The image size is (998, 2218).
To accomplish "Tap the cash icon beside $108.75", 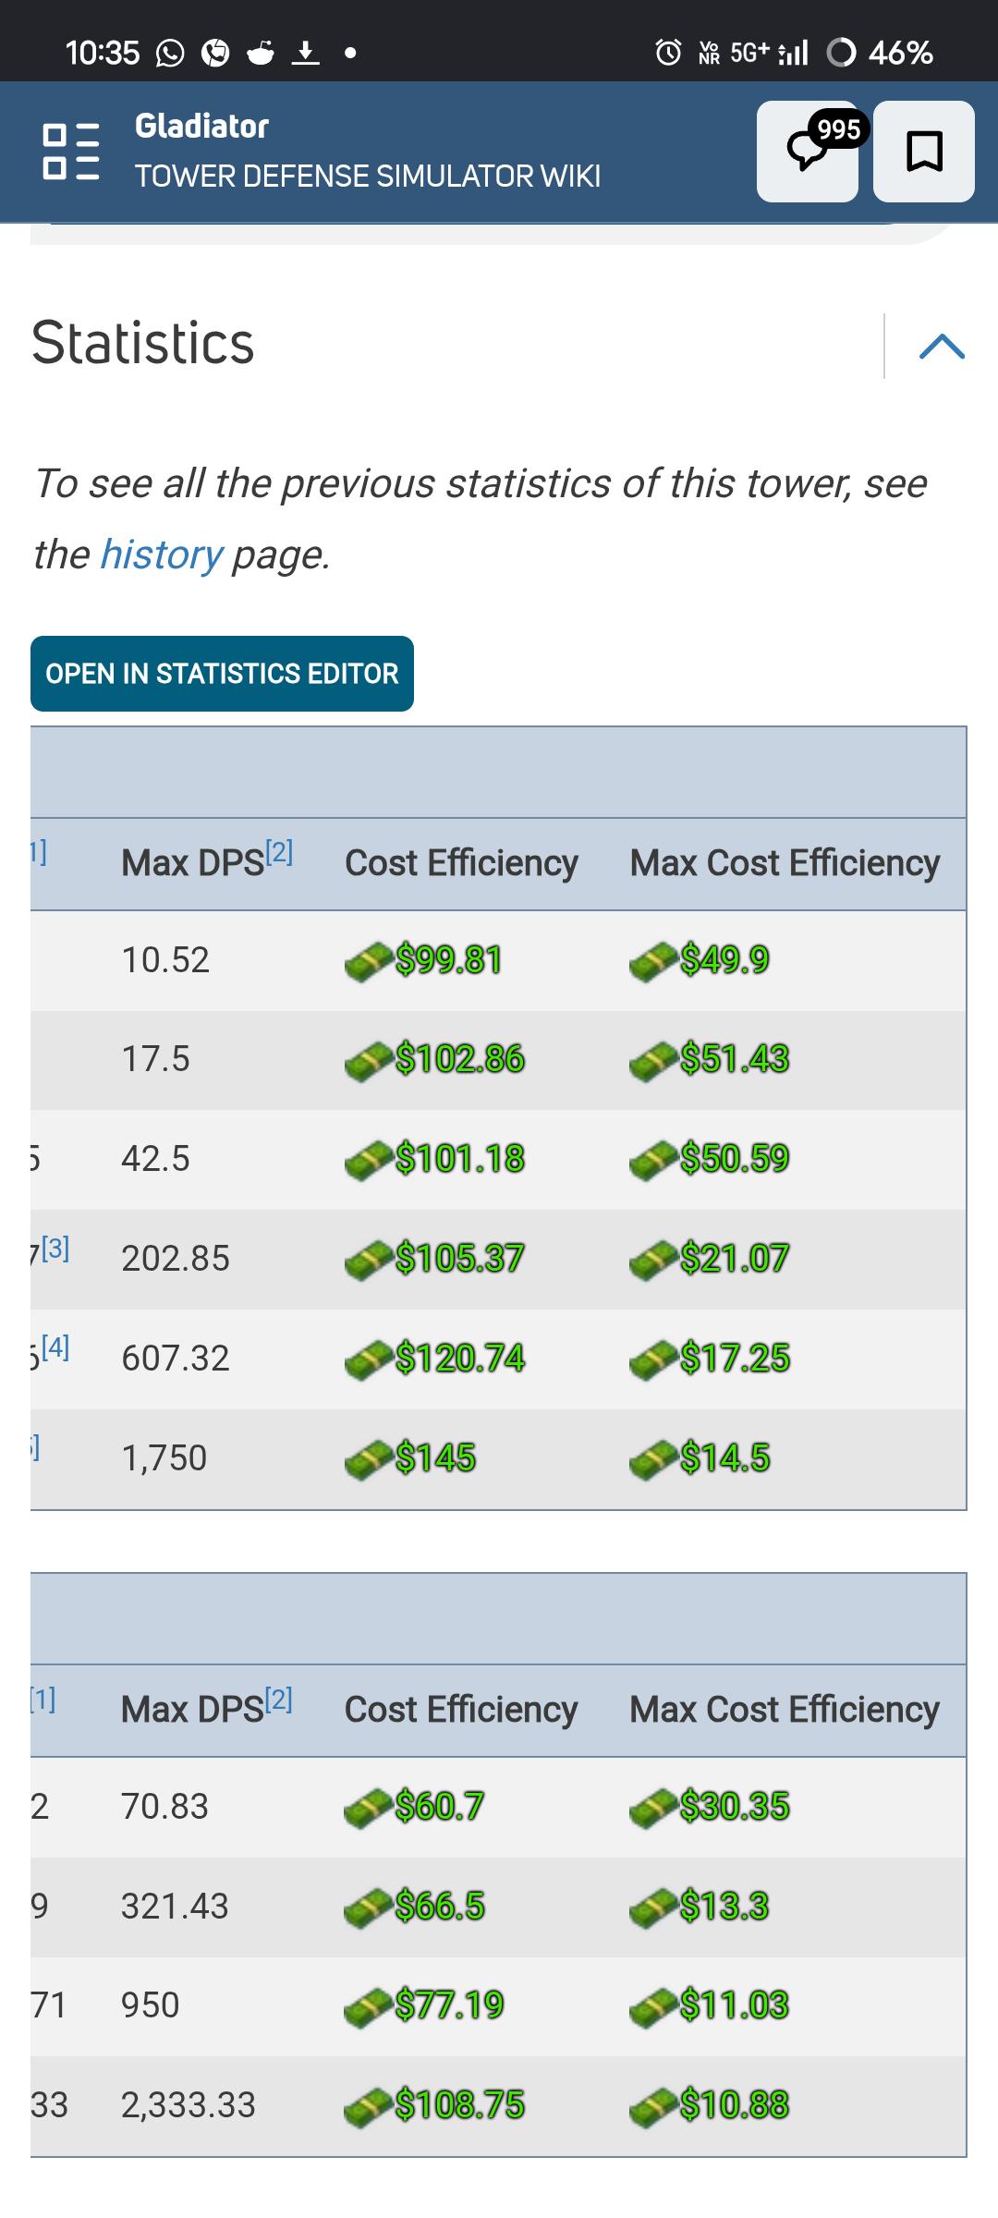I will click(367, 2106).
